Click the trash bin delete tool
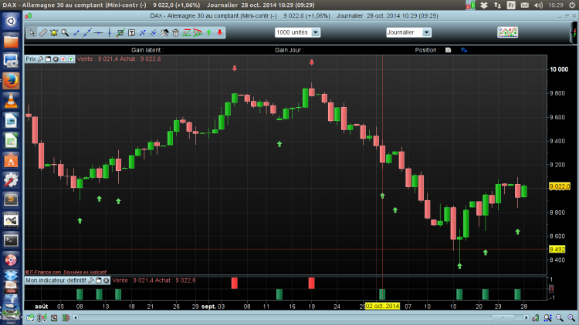The height and width of the screenshot is (325, 579). point(176,33)
